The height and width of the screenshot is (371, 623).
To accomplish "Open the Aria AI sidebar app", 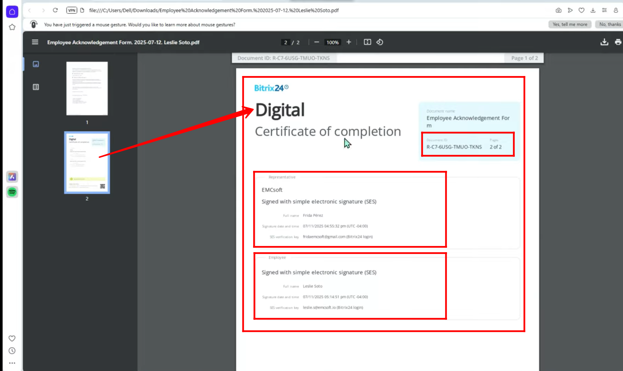I will click(x=12, y=177).
